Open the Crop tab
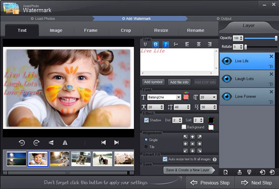This screenshot has width=279, height=189. [126, 30]
